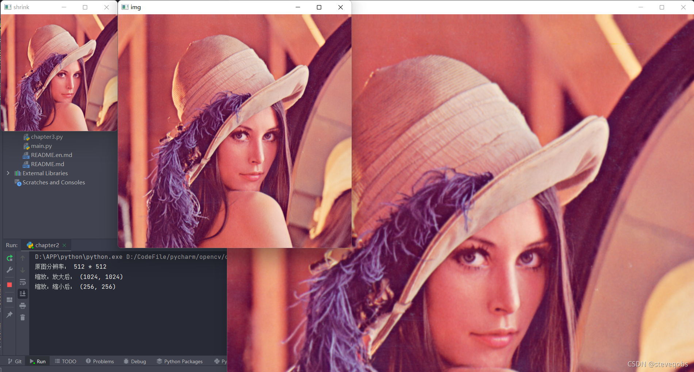Click the README.en.md markdown file icon
This screenshot has height=372, width=694.
point(26,155)
